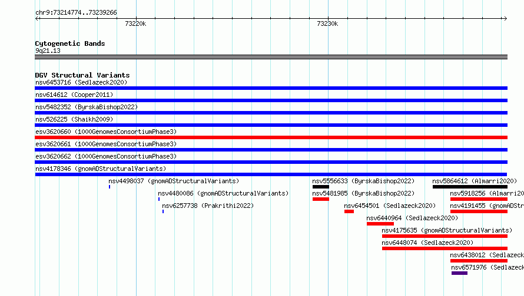Open the nsv5556633 (ByrskaBishop2022) label
Image resolution: width=524 pixels, height=296 pixels.
[x=363, y=181]
